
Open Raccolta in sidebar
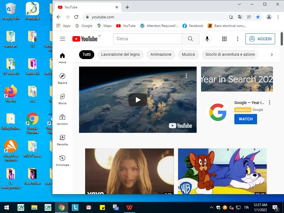coord(62,140)
